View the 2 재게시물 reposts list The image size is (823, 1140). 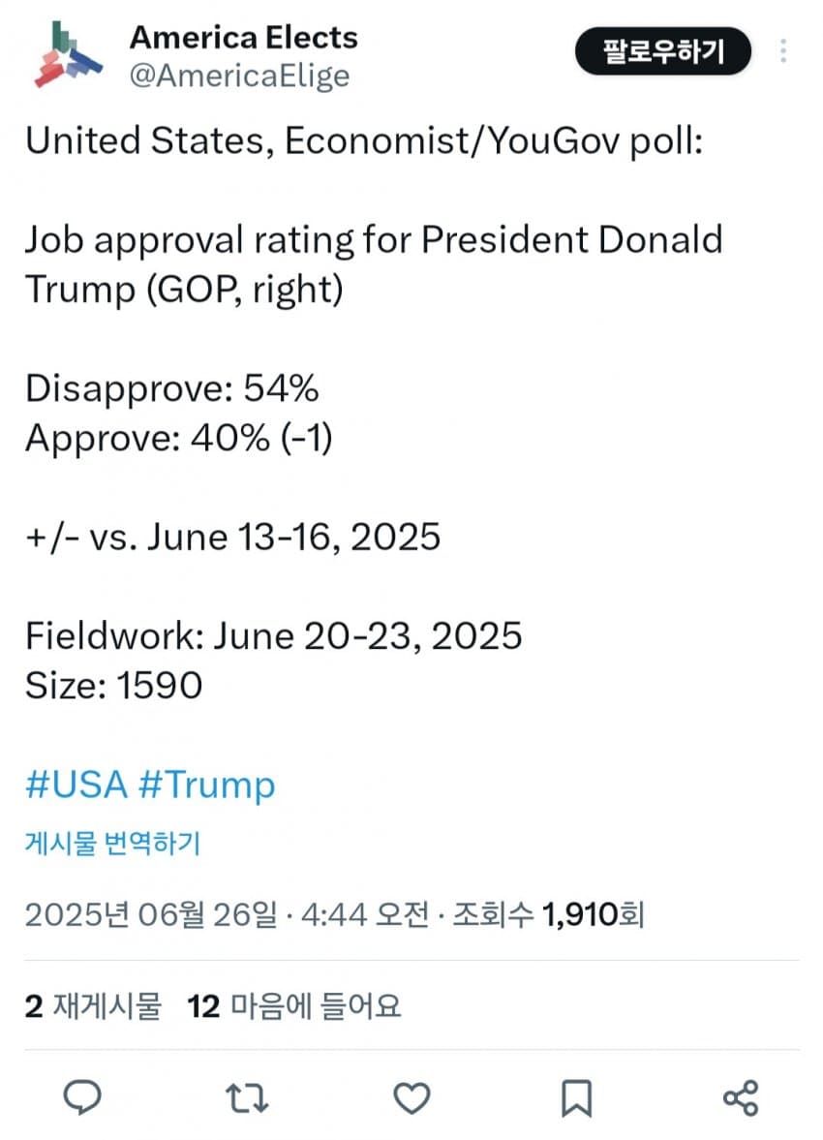[93, 1007]
